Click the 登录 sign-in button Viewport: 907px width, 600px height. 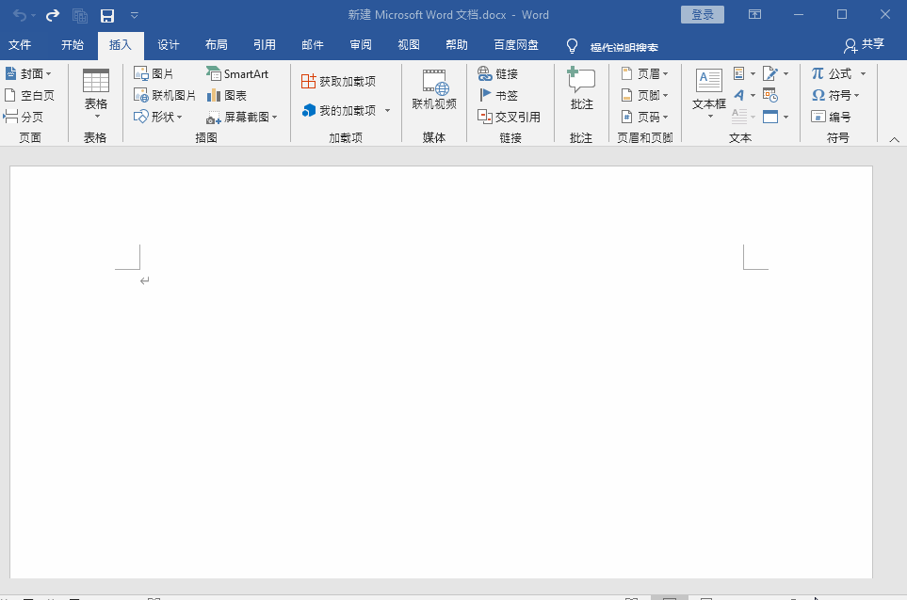[703, 15]
